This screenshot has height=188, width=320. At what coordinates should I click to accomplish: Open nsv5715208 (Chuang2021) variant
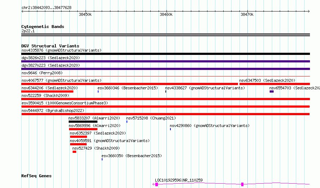click(151, 118)
